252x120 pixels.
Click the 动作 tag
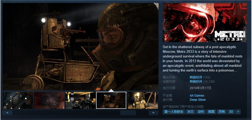point(201,112)
